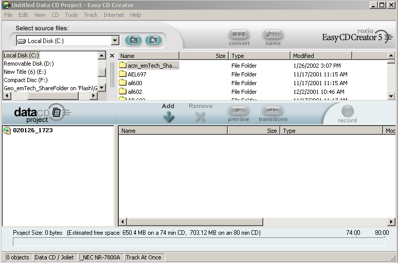398x263 pixels.
Task: Sort source files by Type column
Action: [260, 56]
